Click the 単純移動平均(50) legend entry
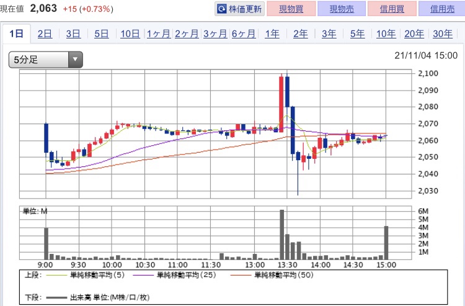Screen dimensions: 465x306 coord(272,275)
